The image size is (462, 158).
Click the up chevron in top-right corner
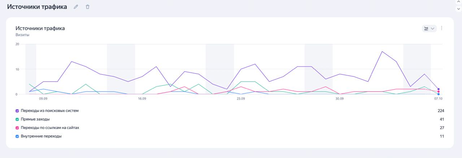[459, 2]
